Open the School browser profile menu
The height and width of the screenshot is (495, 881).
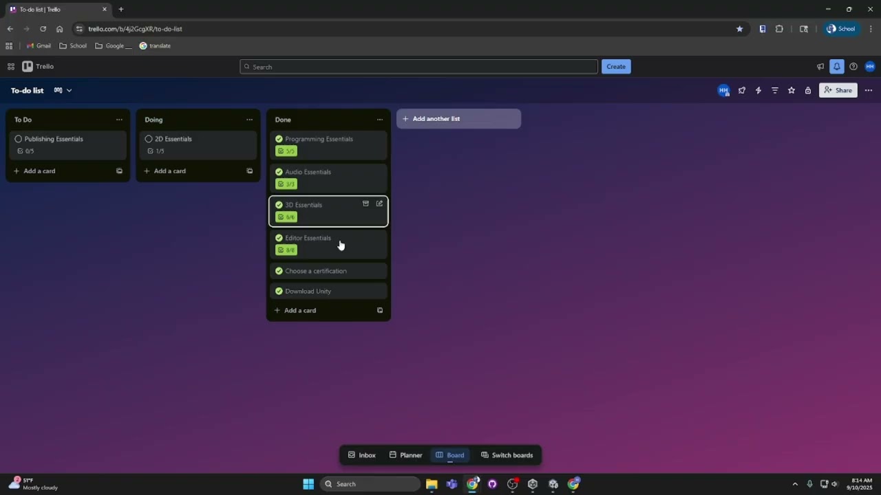pos(841,29)
